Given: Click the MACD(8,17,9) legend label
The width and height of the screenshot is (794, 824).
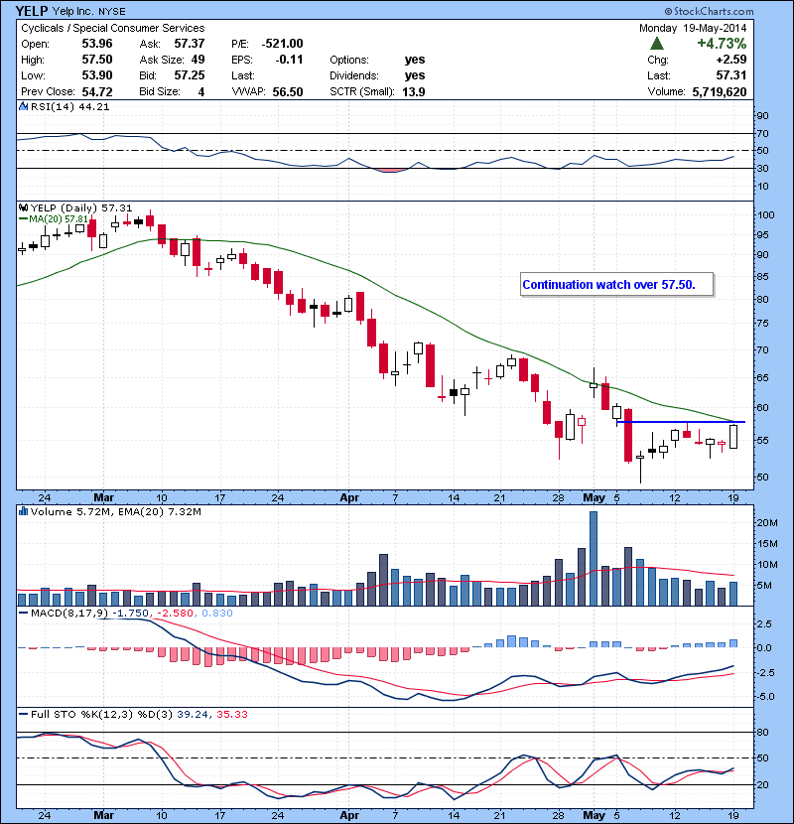Looking at the screenshot, I should pyautogui.click(x=69, y=613).
